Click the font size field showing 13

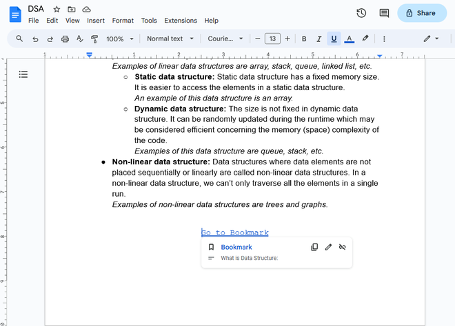[x=272, y=39]
